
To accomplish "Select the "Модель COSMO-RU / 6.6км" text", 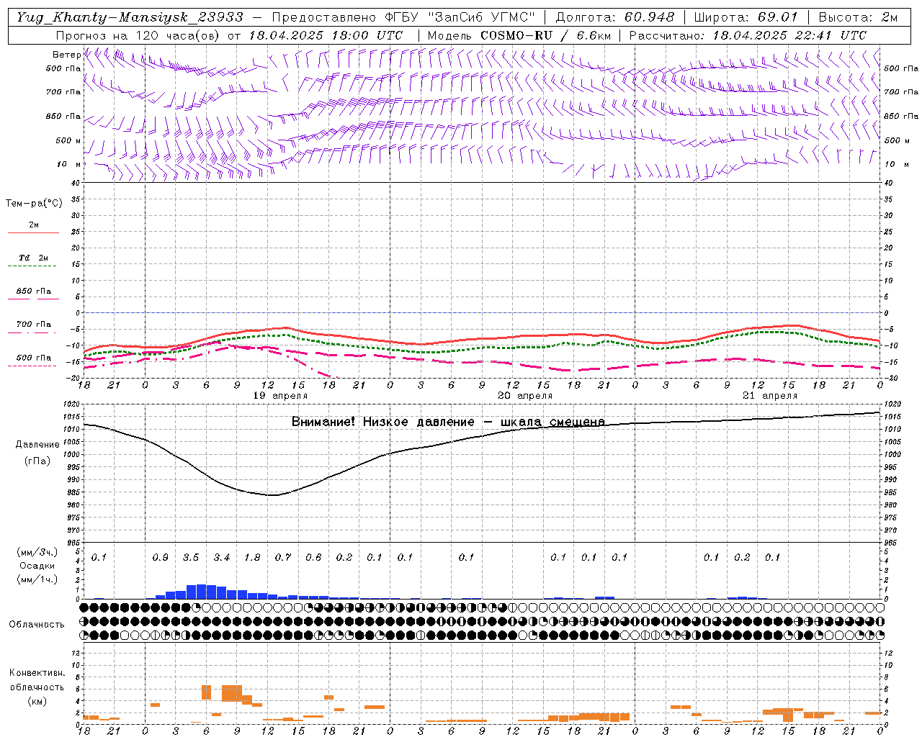I will [519, 35].
